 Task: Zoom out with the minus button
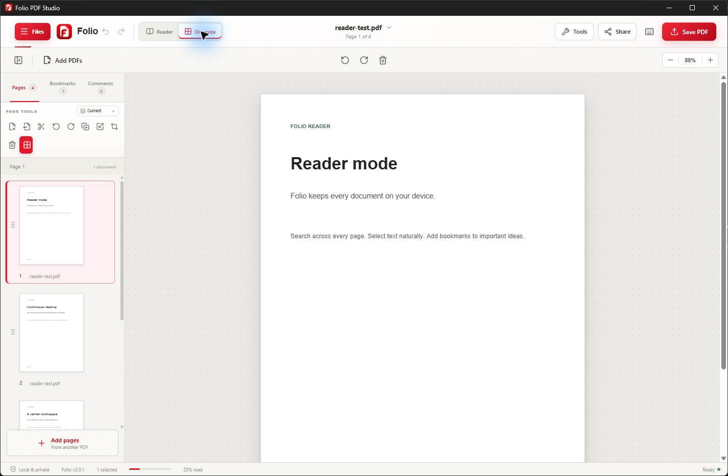coord(670,60)
